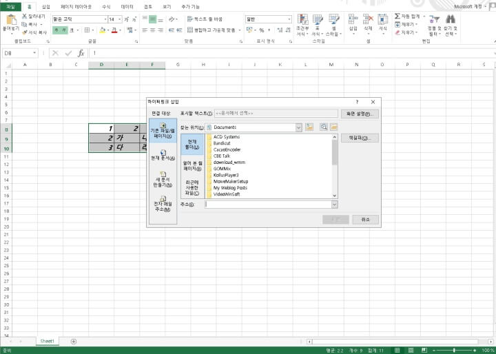Screen dimensions: 496x354
Task: Click Browse the Web icon in dialog
Action: tap(323, 127)
